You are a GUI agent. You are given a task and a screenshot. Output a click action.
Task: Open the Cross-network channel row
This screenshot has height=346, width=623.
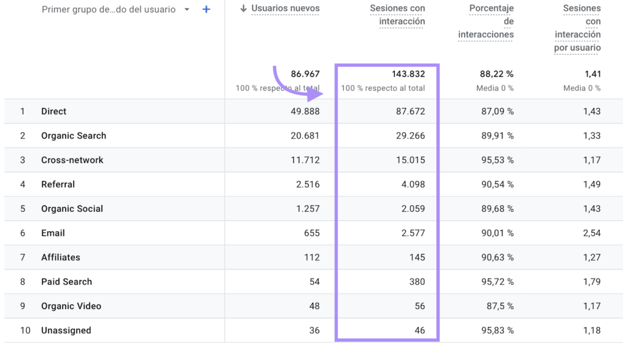click(72, 160)
